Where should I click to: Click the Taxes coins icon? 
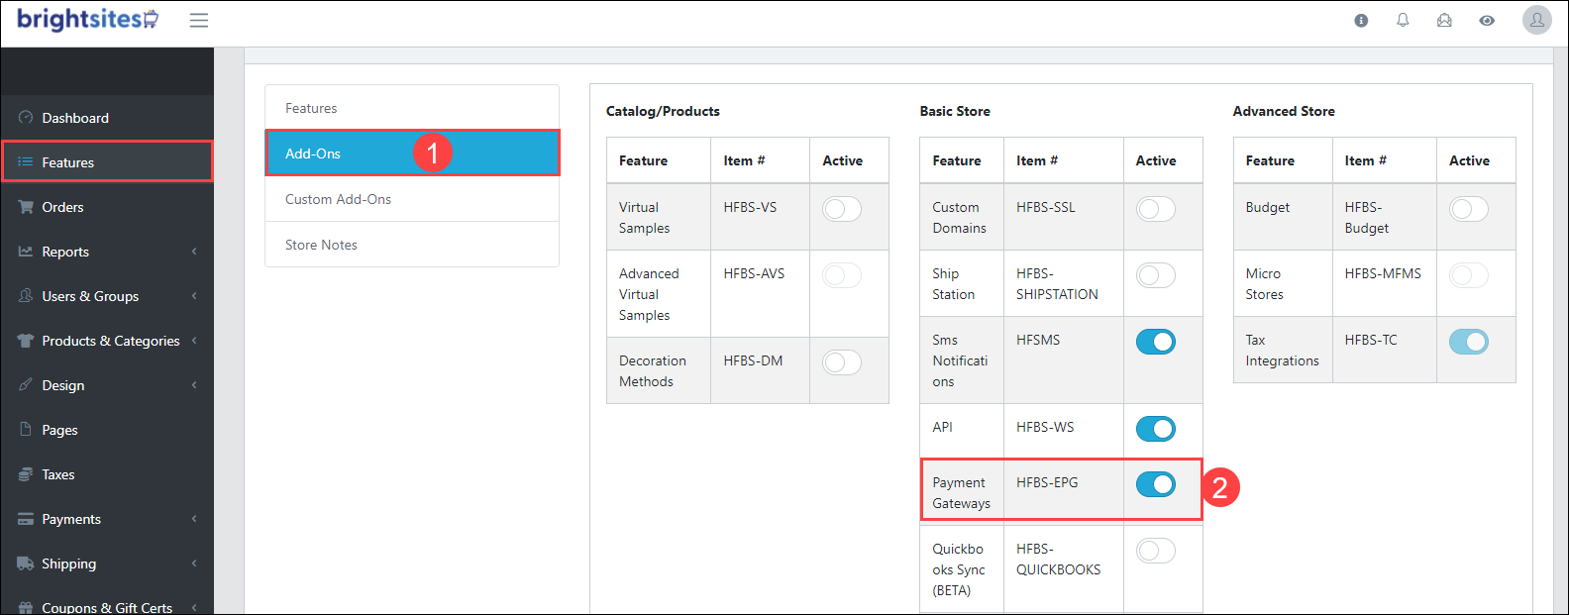pyautogui.click(x=26, y=474)
